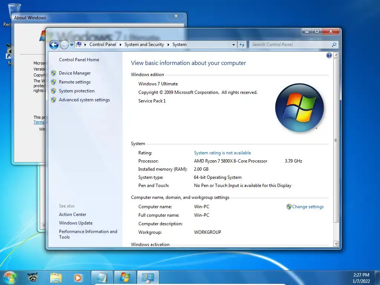
Task: Click the Windows logo orb image
Action: [299, 108]
